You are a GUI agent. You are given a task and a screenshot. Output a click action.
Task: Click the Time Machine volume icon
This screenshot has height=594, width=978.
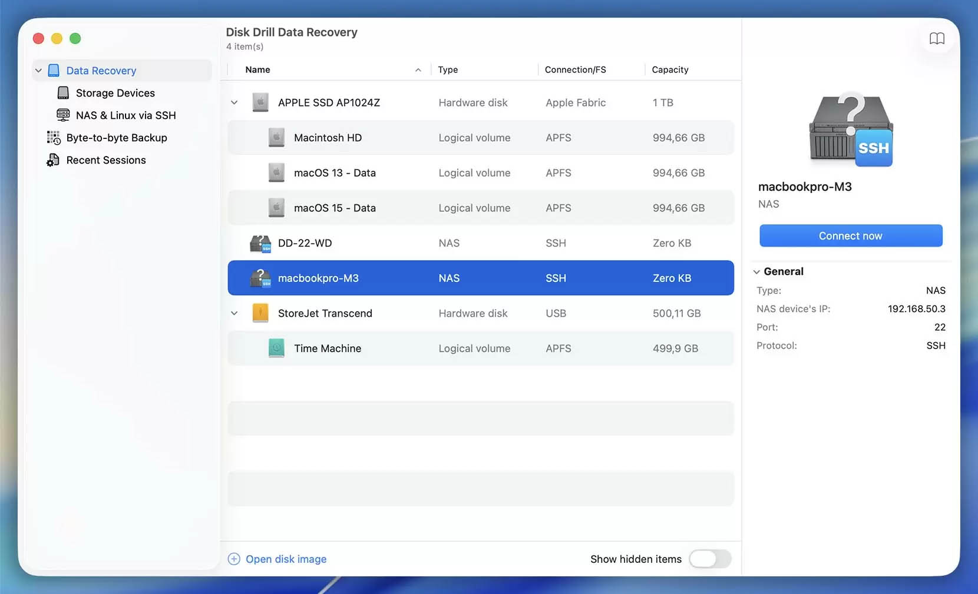[276, 349]
